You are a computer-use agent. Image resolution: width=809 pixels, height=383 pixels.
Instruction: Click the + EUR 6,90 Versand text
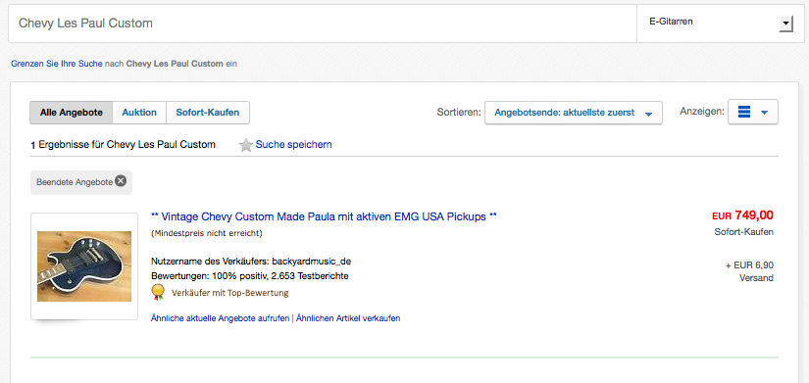[x=749, y=271]
